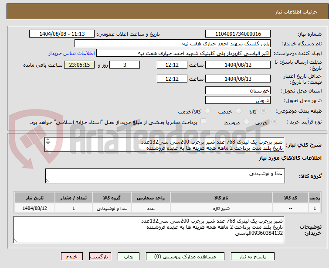329x268 pixels.
Task: Click the گروه کالا text area غذا و نوشیدنی
Action: [x=165, y=176]
